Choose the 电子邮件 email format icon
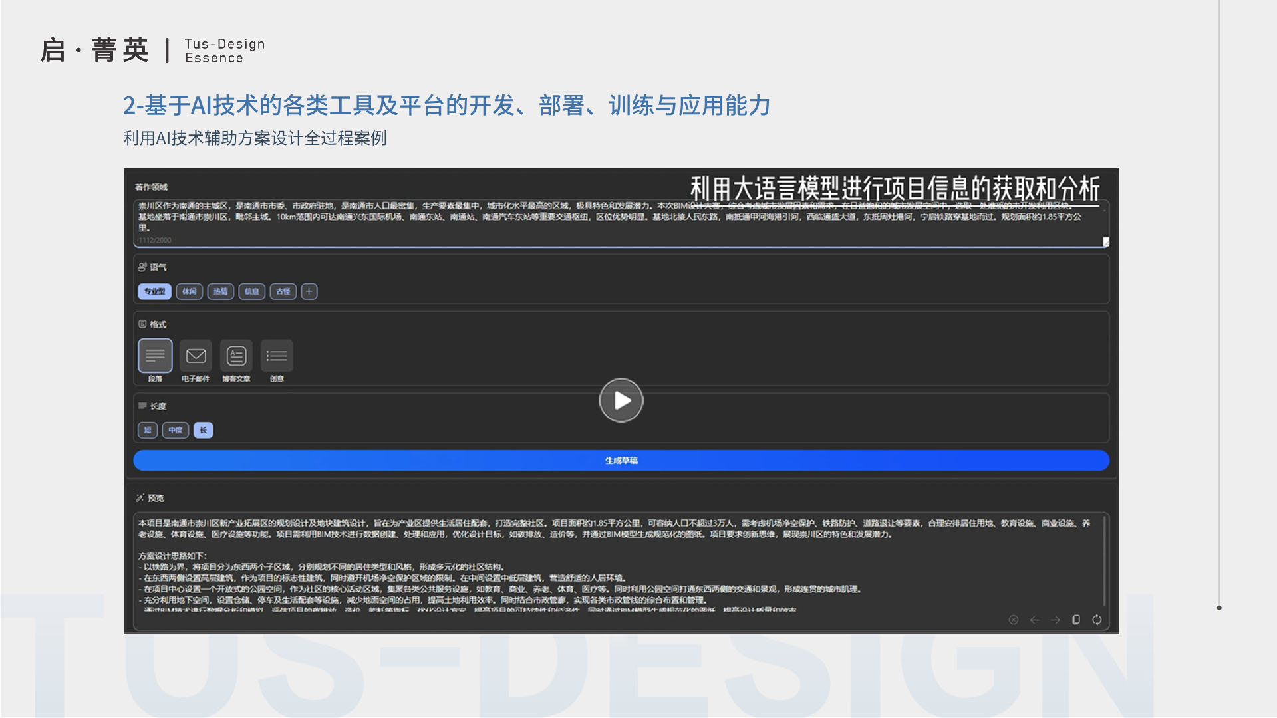The image size is (1277, 718). pos(196,356)
